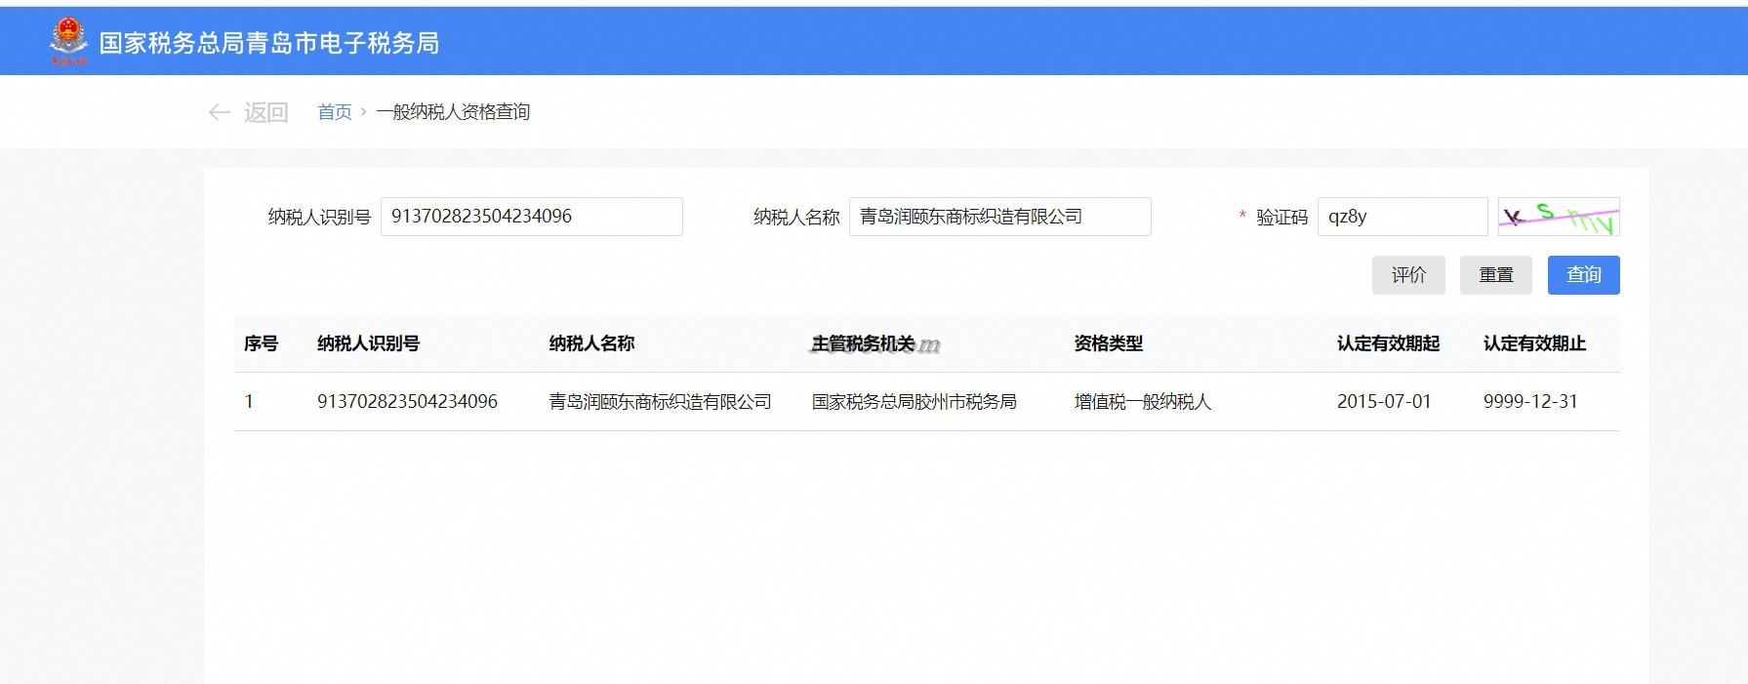Click the blue 查询 query button

1584,275
